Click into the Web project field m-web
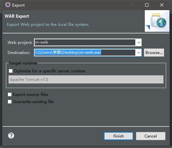The height and width of the screenshot is (148, 172). [85, 42]
